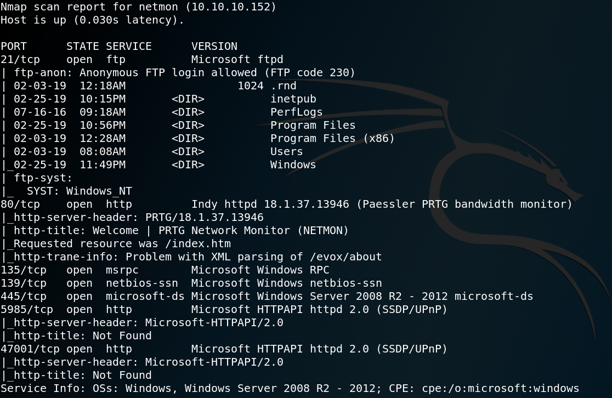The width and height of the screenshot is (612, 398).
Task: Click the VERSION column header
Action: 214,47
